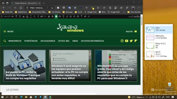This screenshot has height=99, width=177.
Task: Open XatakaHome favorites folder
Action: click(x=21, y=12)
